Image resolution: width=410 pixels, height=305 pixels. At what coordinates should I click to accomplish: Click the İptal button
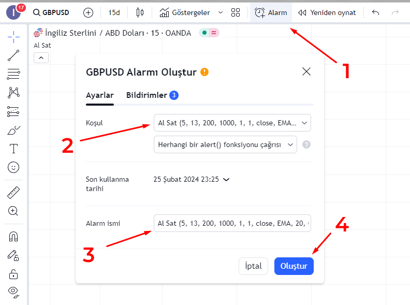click(253, 266)
